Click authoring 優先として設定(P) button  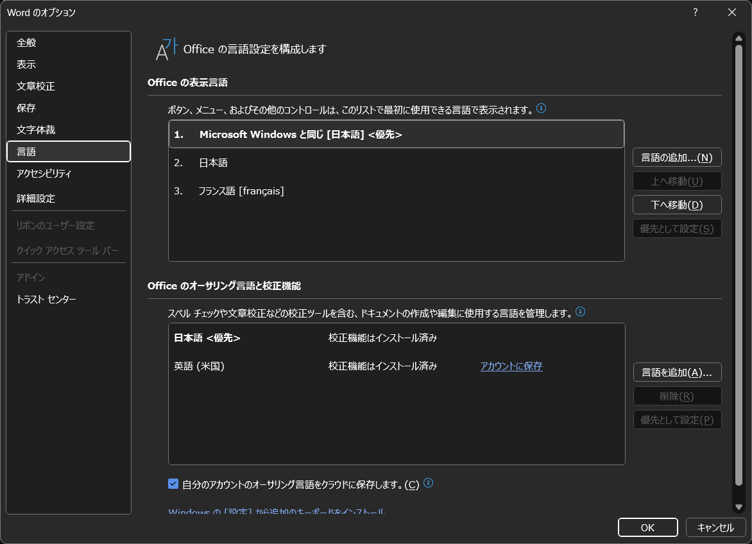click(677, 420)
